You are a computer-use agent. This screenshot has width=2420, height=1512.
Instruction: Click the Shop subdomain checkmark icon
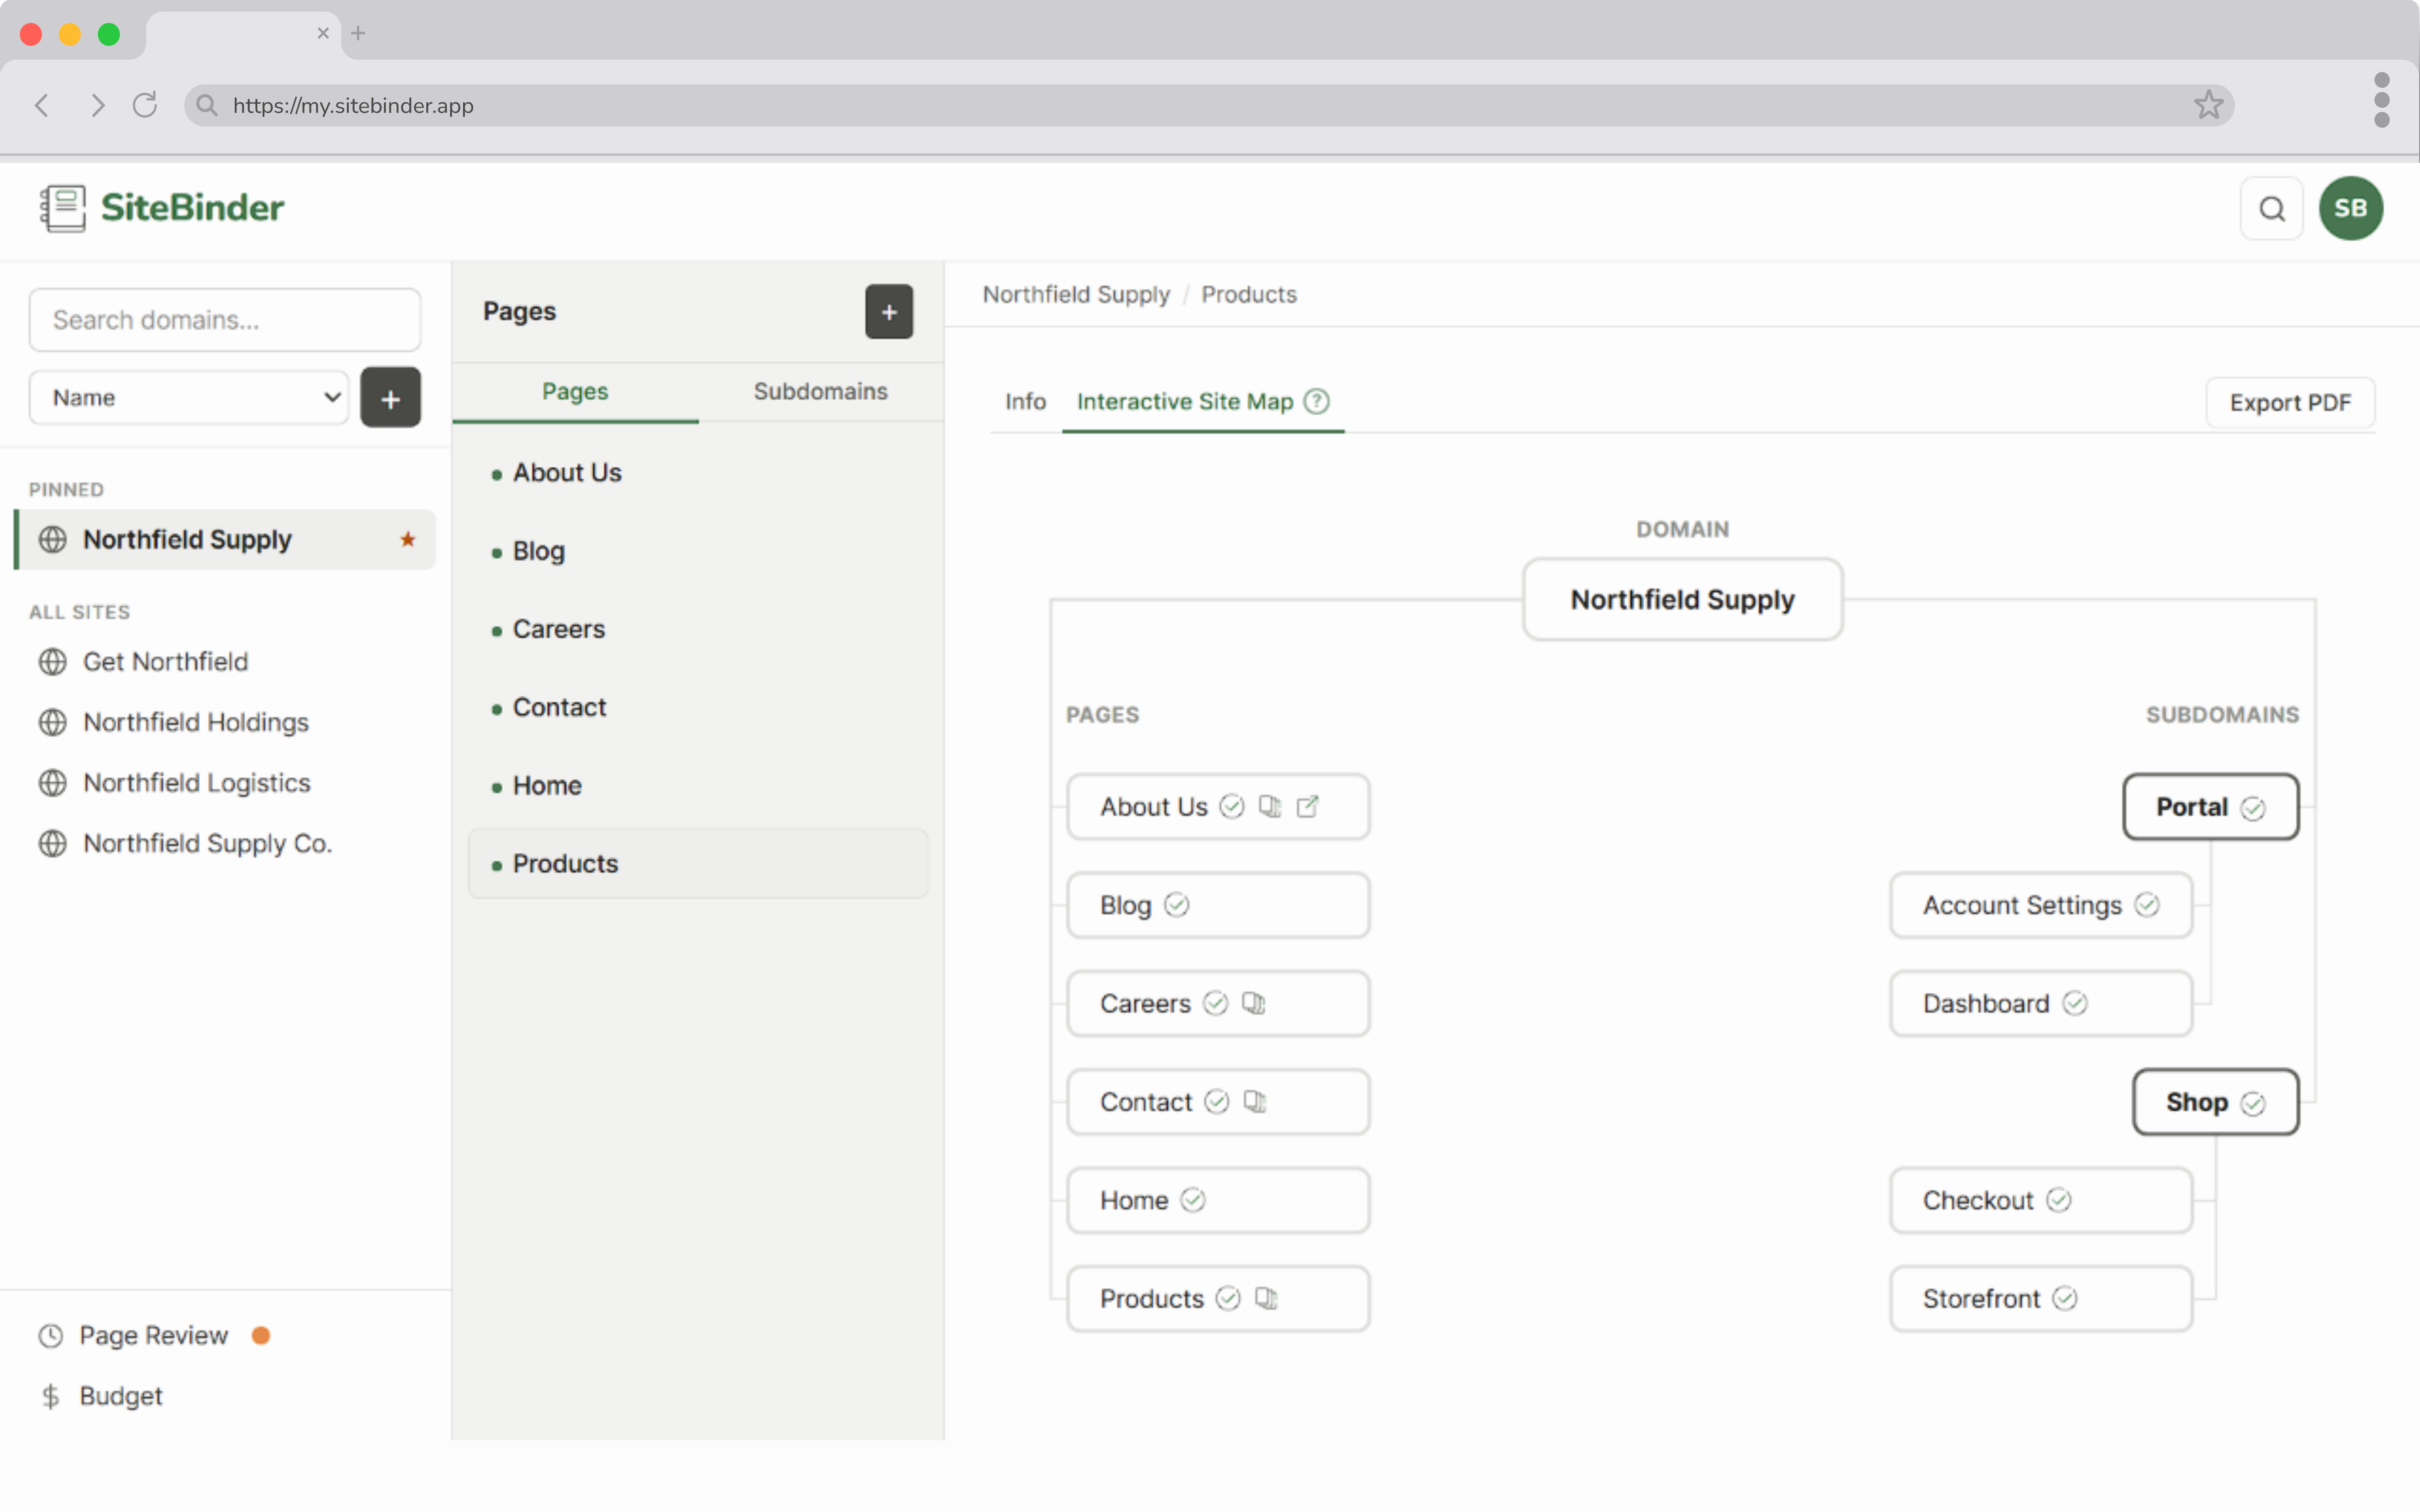click(2253, 1103)
